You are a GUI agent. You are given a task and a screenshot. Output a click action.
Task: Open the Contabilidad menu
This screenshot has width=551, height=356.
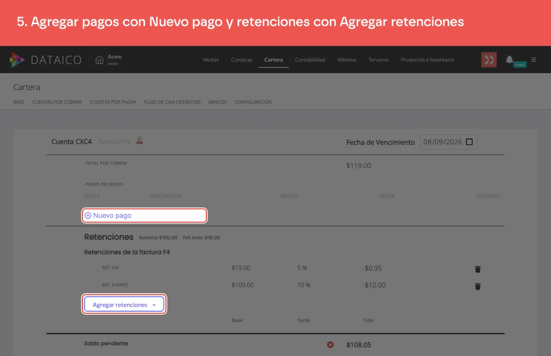(x=310, y=60)
